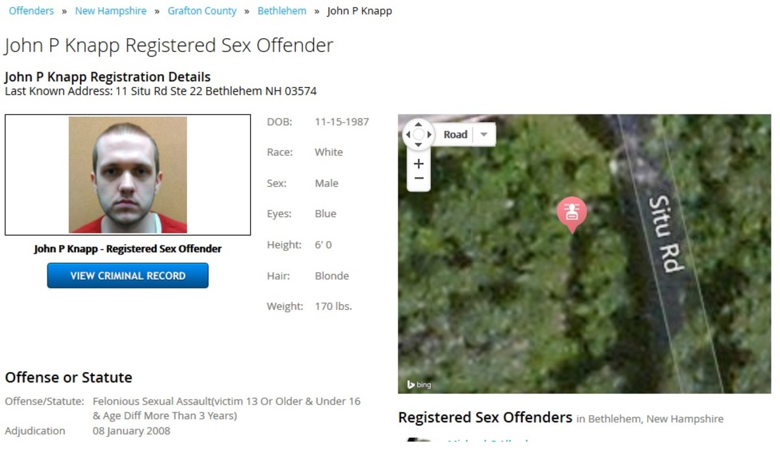Pan the map up with the arrow

[418, 123]
